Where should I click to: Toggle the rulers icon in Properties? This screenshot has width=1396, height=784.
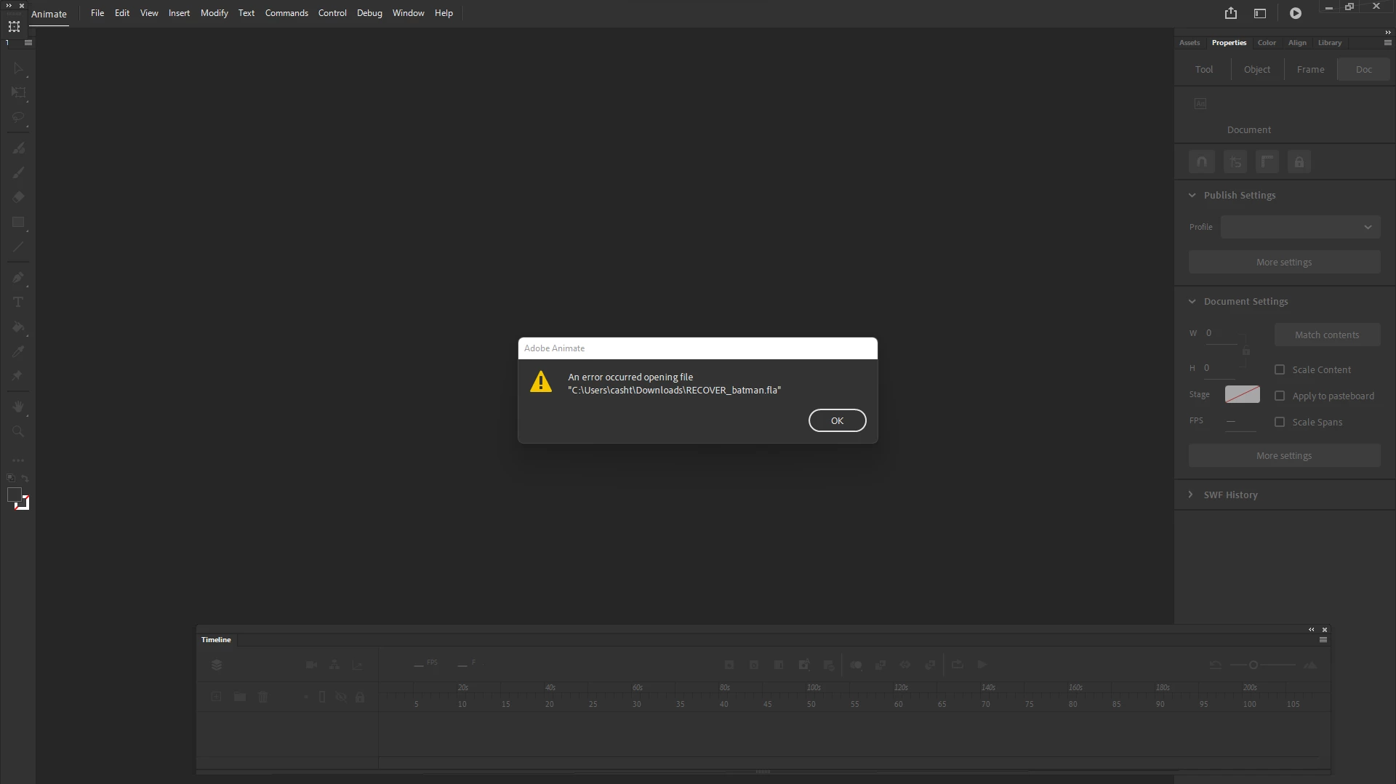coord(1267,161)
